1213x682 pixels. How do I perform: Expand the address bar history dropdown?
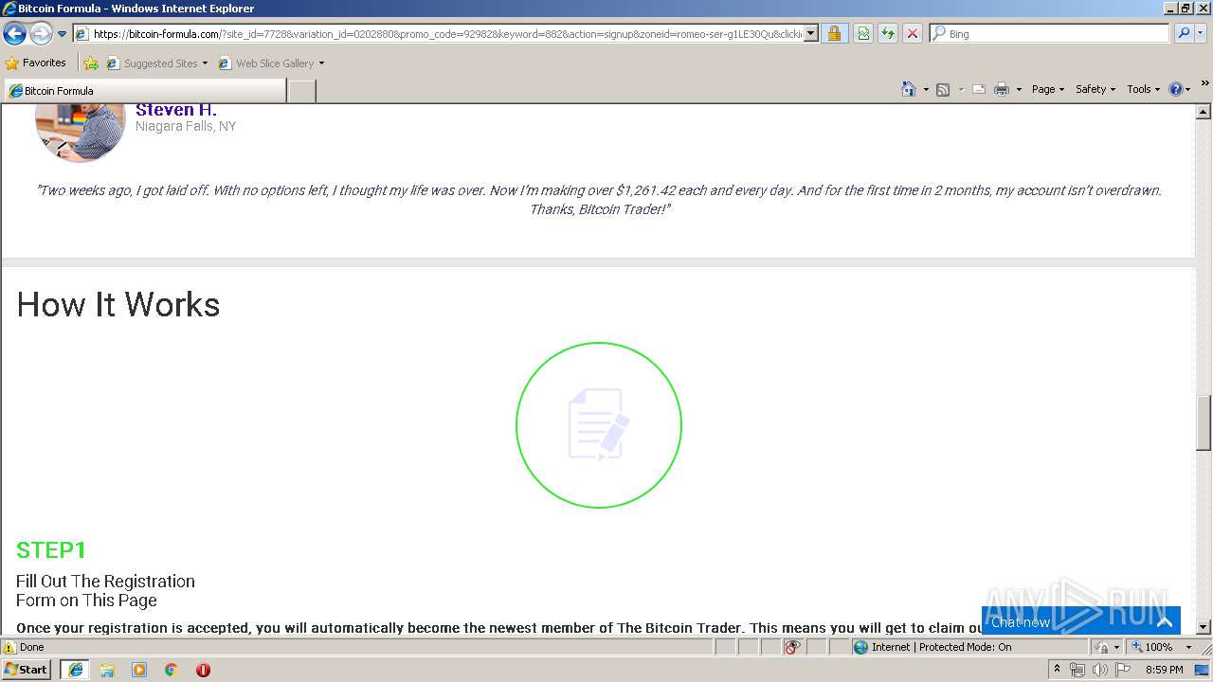(811, 34)
